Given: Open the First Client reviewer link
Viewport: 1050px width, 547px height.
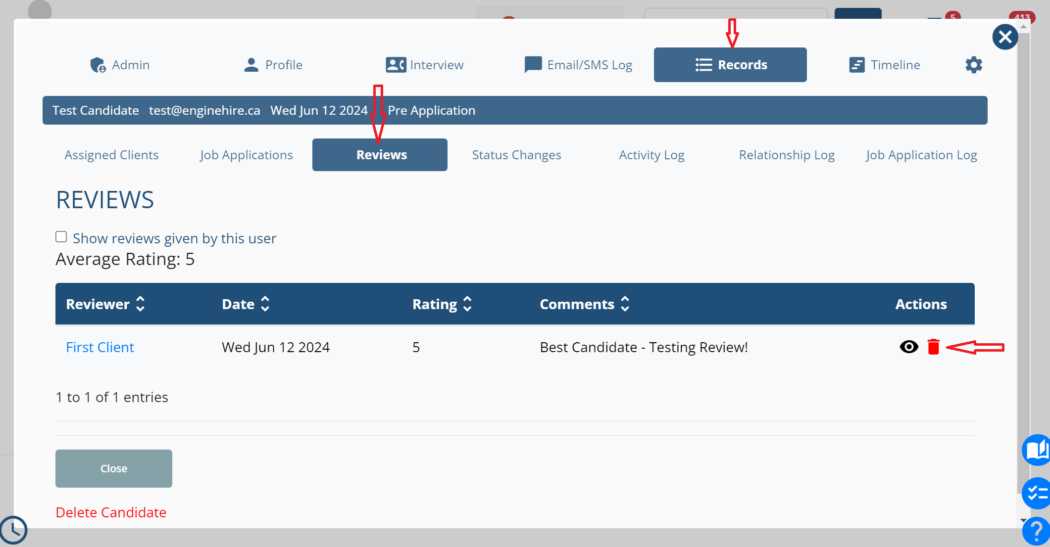Looking at the screenshot, I should click(x=100, y=347).
